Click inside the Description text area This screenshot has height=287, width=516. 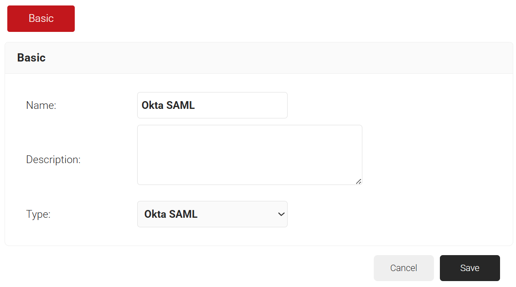[249, 155]
